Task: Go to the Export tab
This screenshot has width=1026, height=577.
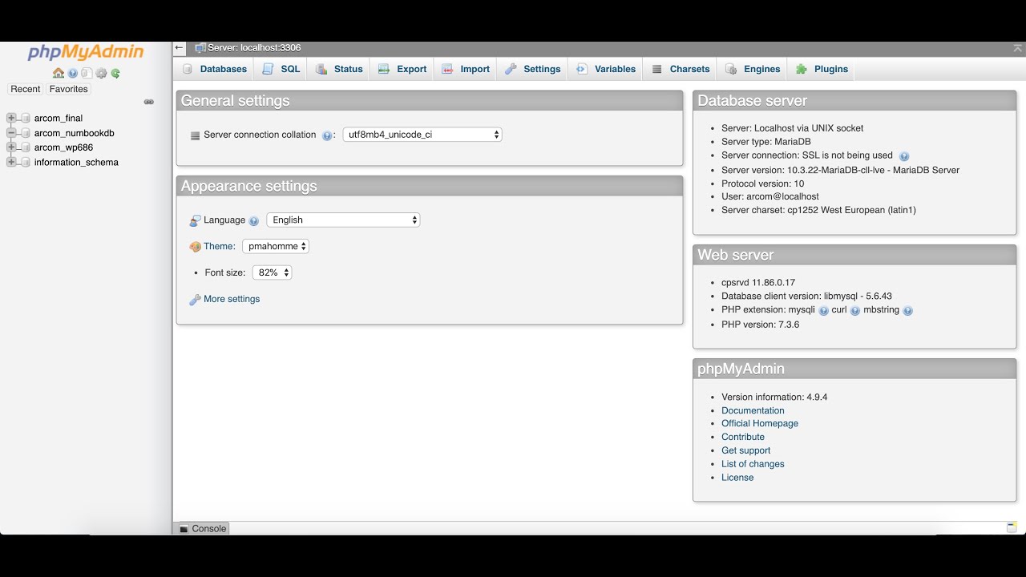Action: [402, 69]
